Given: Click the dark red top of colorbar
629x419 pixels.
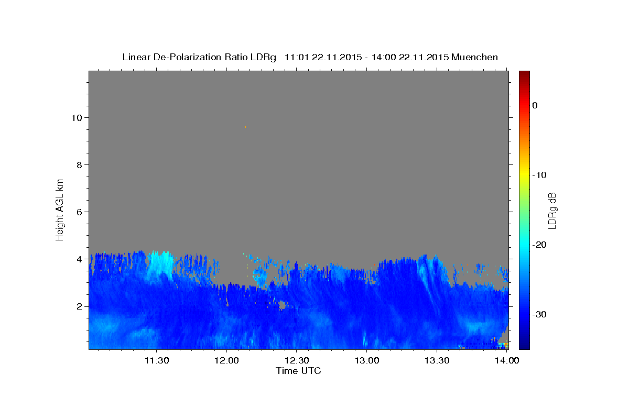Looking at the screenshot, I should coord(524,74).
